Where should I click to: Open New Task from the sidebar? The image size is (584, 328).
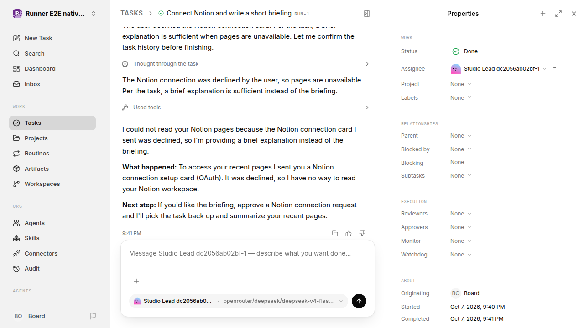point(52,38)
